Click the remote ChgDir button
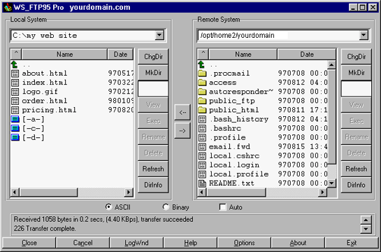Screen dimensions: 381x252 357,57
